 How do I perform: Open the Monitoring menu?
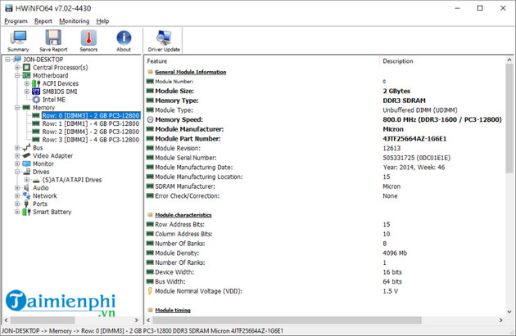(74, 21)
